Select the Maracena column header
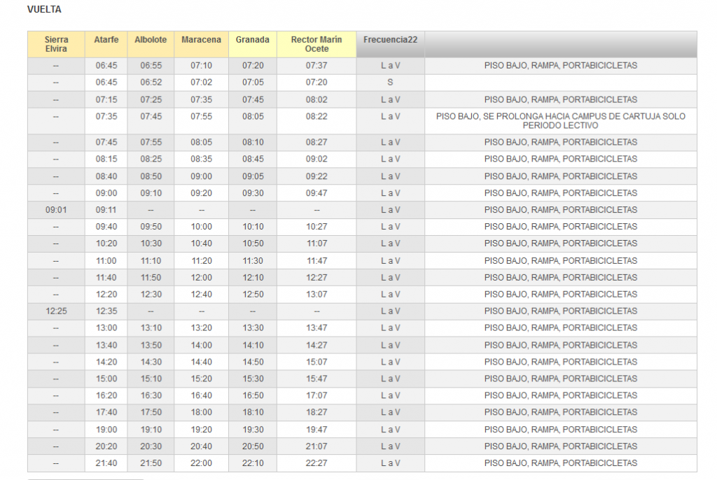Viewport: 717px width, 480px height. [x=201, y=40]
